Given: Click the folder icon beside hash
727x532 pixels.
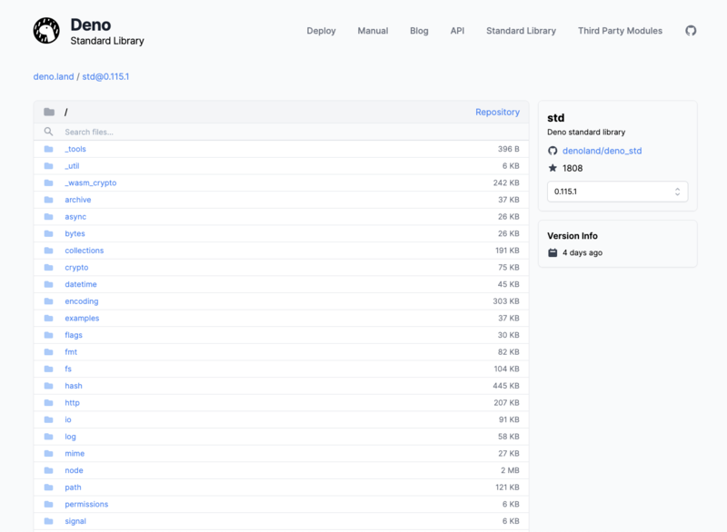Looking at the screenshot, I should coord(49,386).
